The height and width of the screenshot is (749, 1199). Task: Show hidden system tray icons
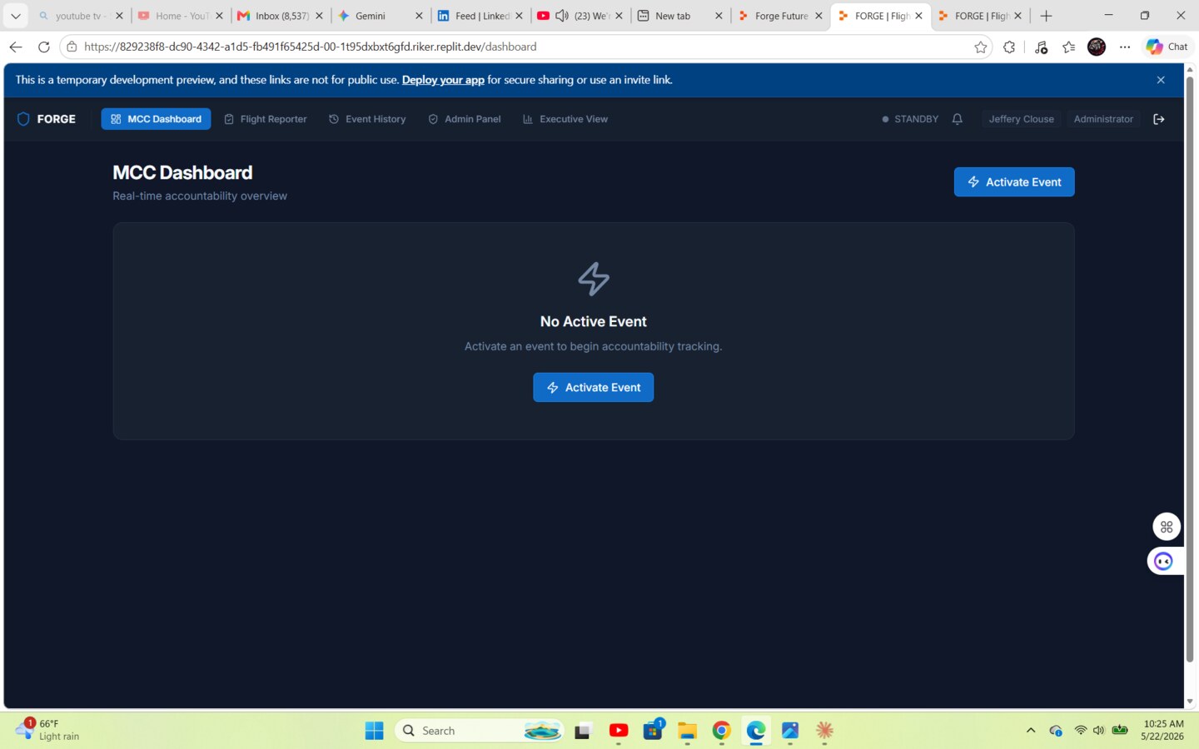click(x=1031, y=731)
